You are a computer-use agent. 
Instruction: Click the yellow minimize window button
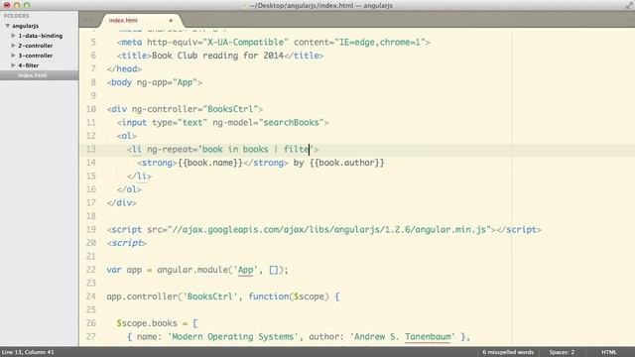(x=17, y=5)
